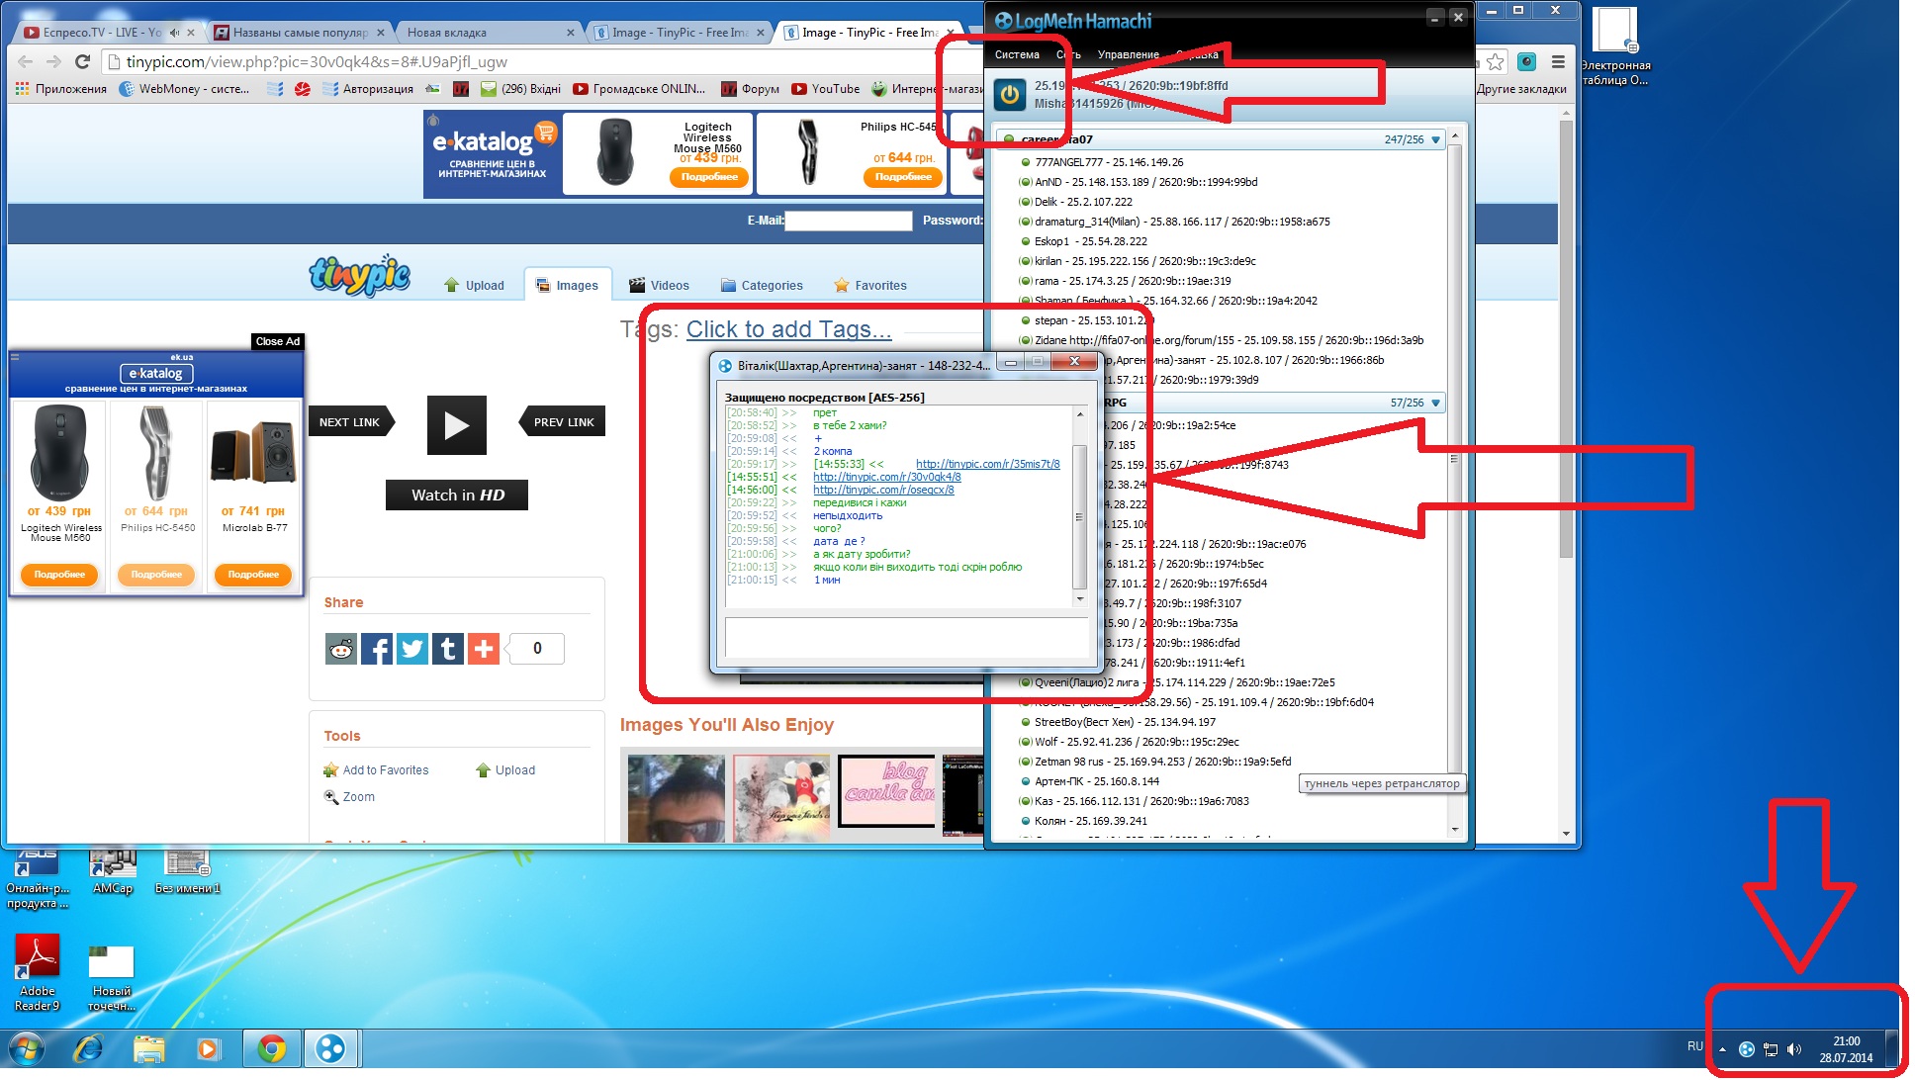The height and width of the screenshot is (1080, 1915).
Task: Open Другие закладки folder
Action: [x=1521, y=89]
